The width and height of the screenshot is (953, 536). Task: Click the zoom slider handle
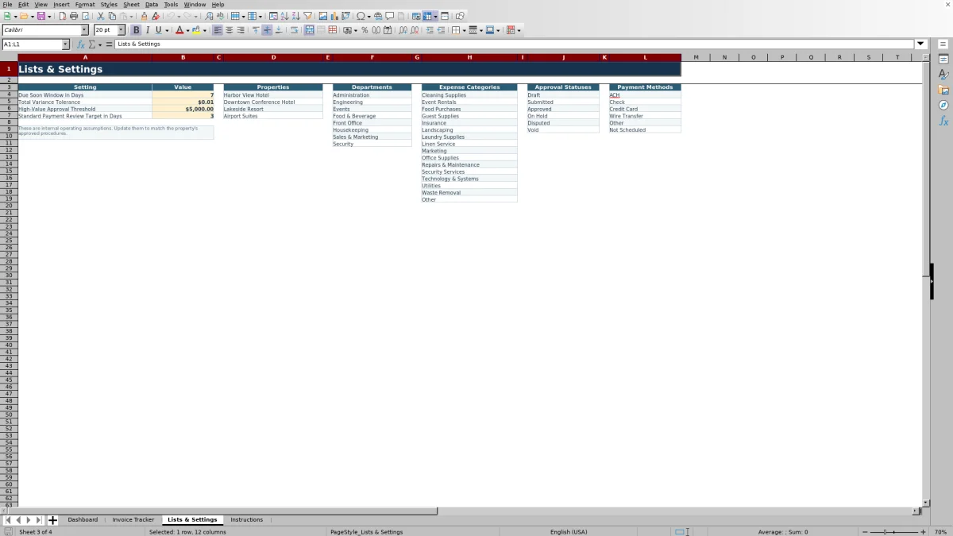pos(885,532)
